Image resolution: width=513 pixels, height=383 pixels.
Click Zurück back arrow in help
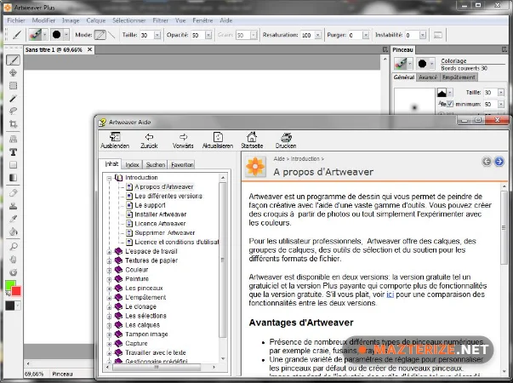click(149, 140)
